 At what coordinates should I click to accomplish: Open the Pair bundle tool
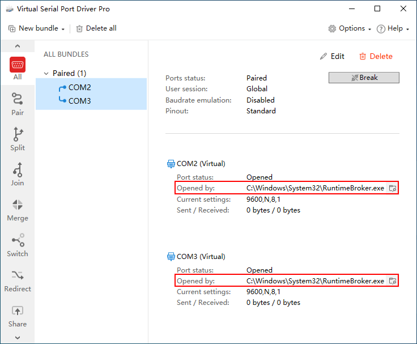[18, 104]
